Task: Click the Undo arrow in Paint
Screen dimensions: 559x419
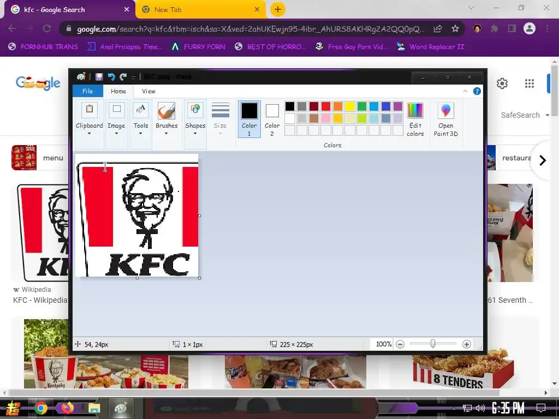Action: point(111,76)
